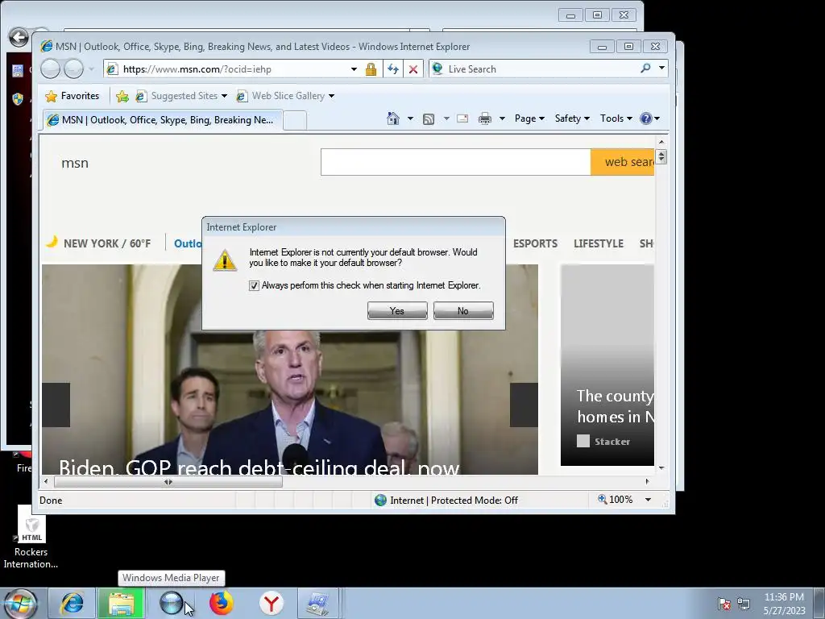Launch Yandex browser from the taskbar

[271, 603]
